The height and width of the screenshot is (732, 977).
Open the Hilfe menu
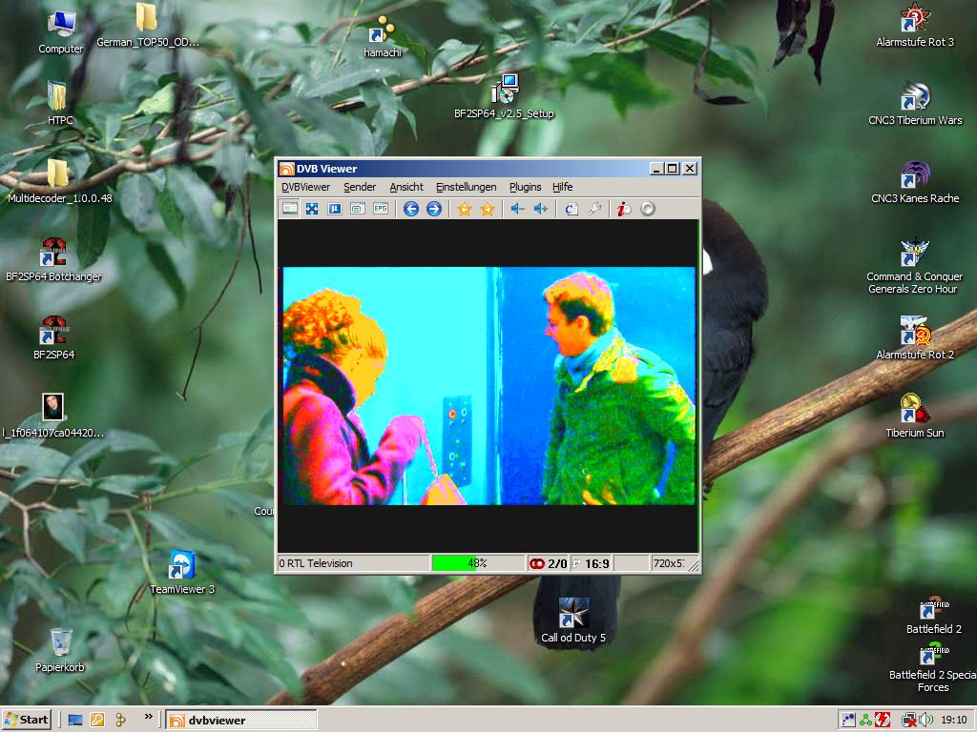point(562,187)
